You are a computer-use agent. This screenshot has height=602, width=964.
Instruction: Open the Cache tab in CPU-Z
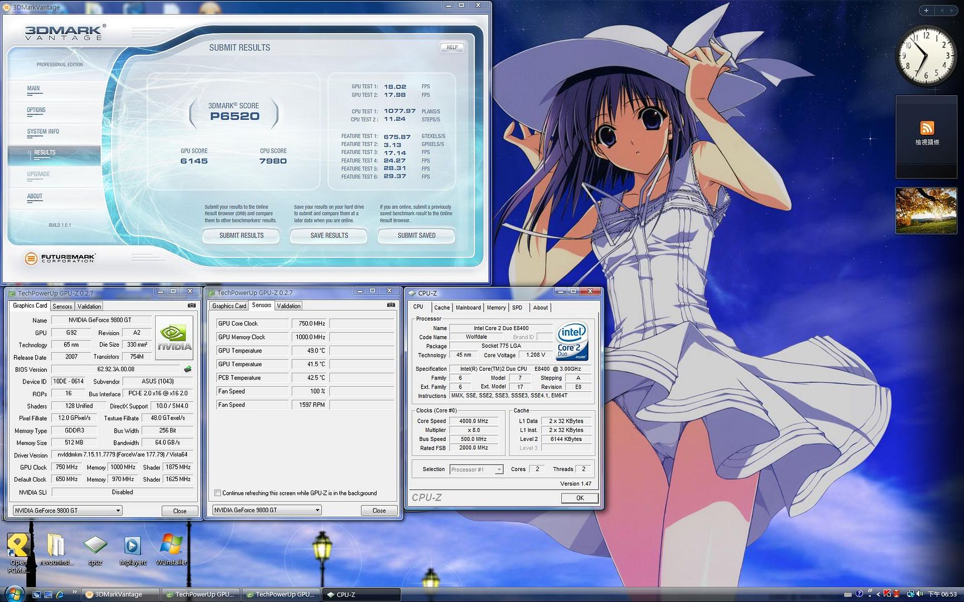coord(442,308)
